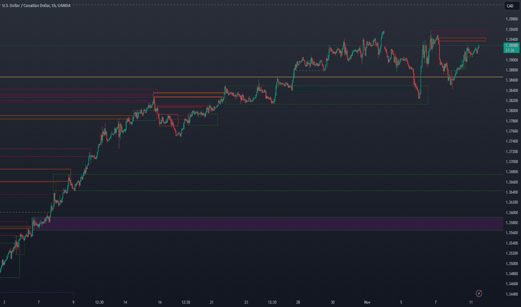Click date label 9 on time axis
This screenshot has width=521, height=307.
pyautogui.click(x=73, y=303)
